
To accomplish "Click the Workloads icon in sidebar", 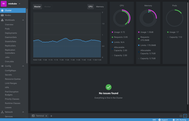I will coord(2,20).
